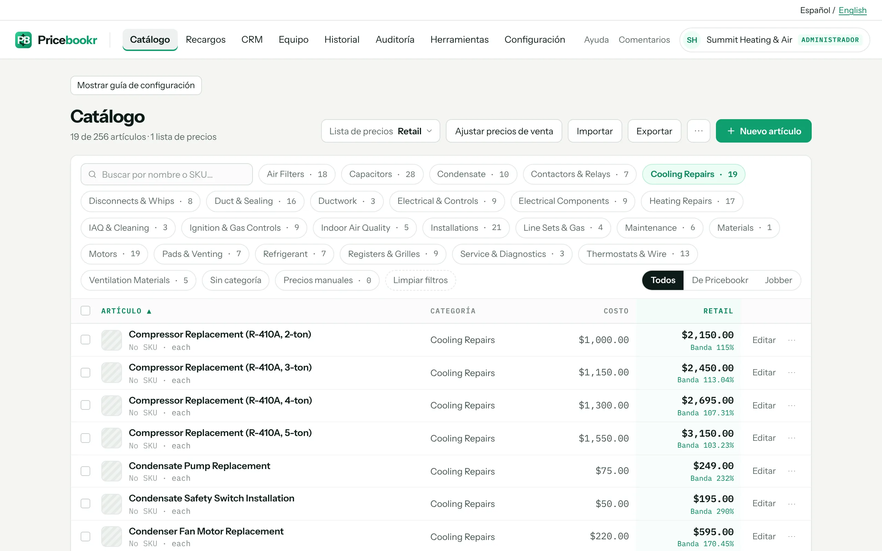Image resolution: width=882 pixels, height=551 pixels.
Task: Click Editar for Condenser Fan Motor Replacement
Action: pos(764,536)
